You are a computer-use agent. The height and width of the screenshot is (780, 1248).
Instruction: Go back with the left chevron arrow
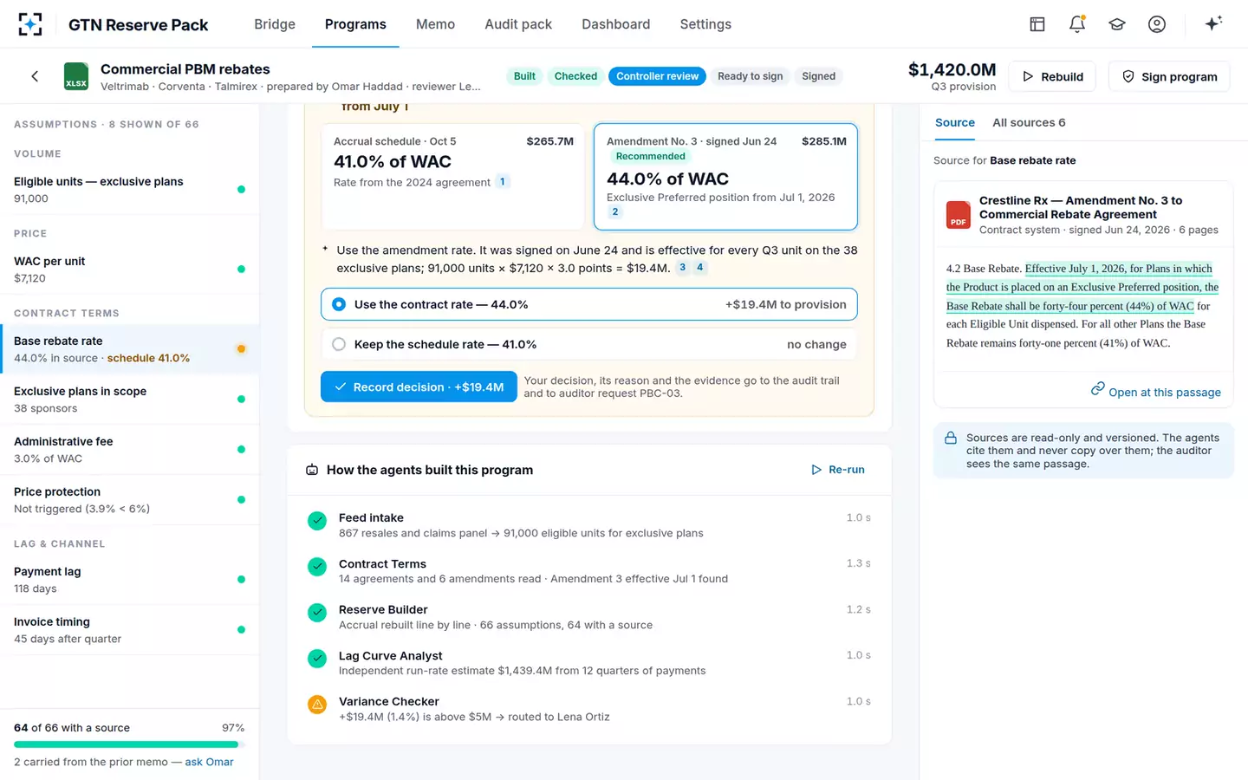35,76
